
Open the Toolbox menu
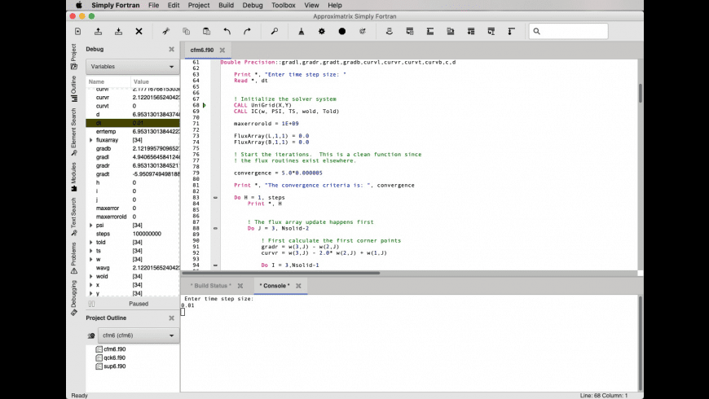[x=284, y=5]
